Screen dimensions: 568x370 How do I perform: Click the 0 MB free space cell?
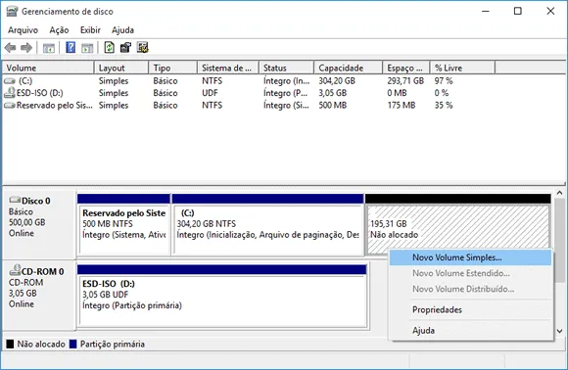tap(397, 93)
